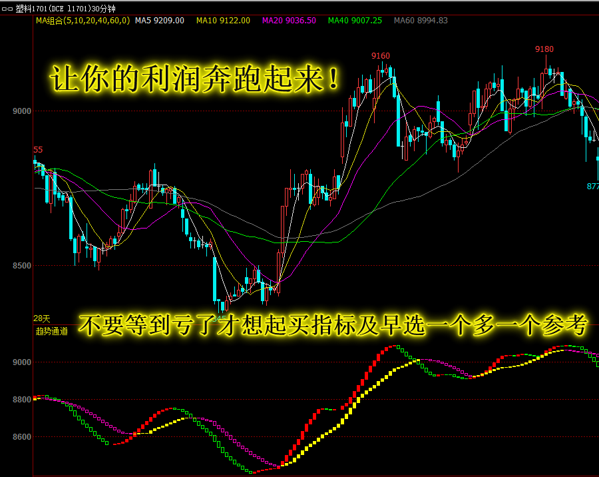The image size is (599, 477).
Task: Click the 9180 high price marker
Action: point(544,49)
